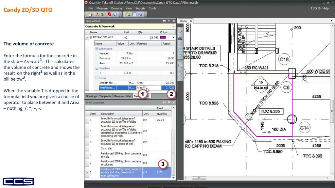Open second toolbar overflow options arrow
335x188 pixels.
coord(145,15)
